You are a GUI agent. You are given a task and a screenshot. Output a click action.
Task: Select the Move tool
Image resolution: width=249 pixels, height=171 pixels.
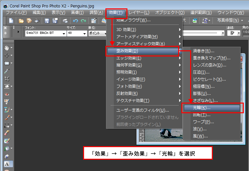pyautogui.click(x=7, y=55)
